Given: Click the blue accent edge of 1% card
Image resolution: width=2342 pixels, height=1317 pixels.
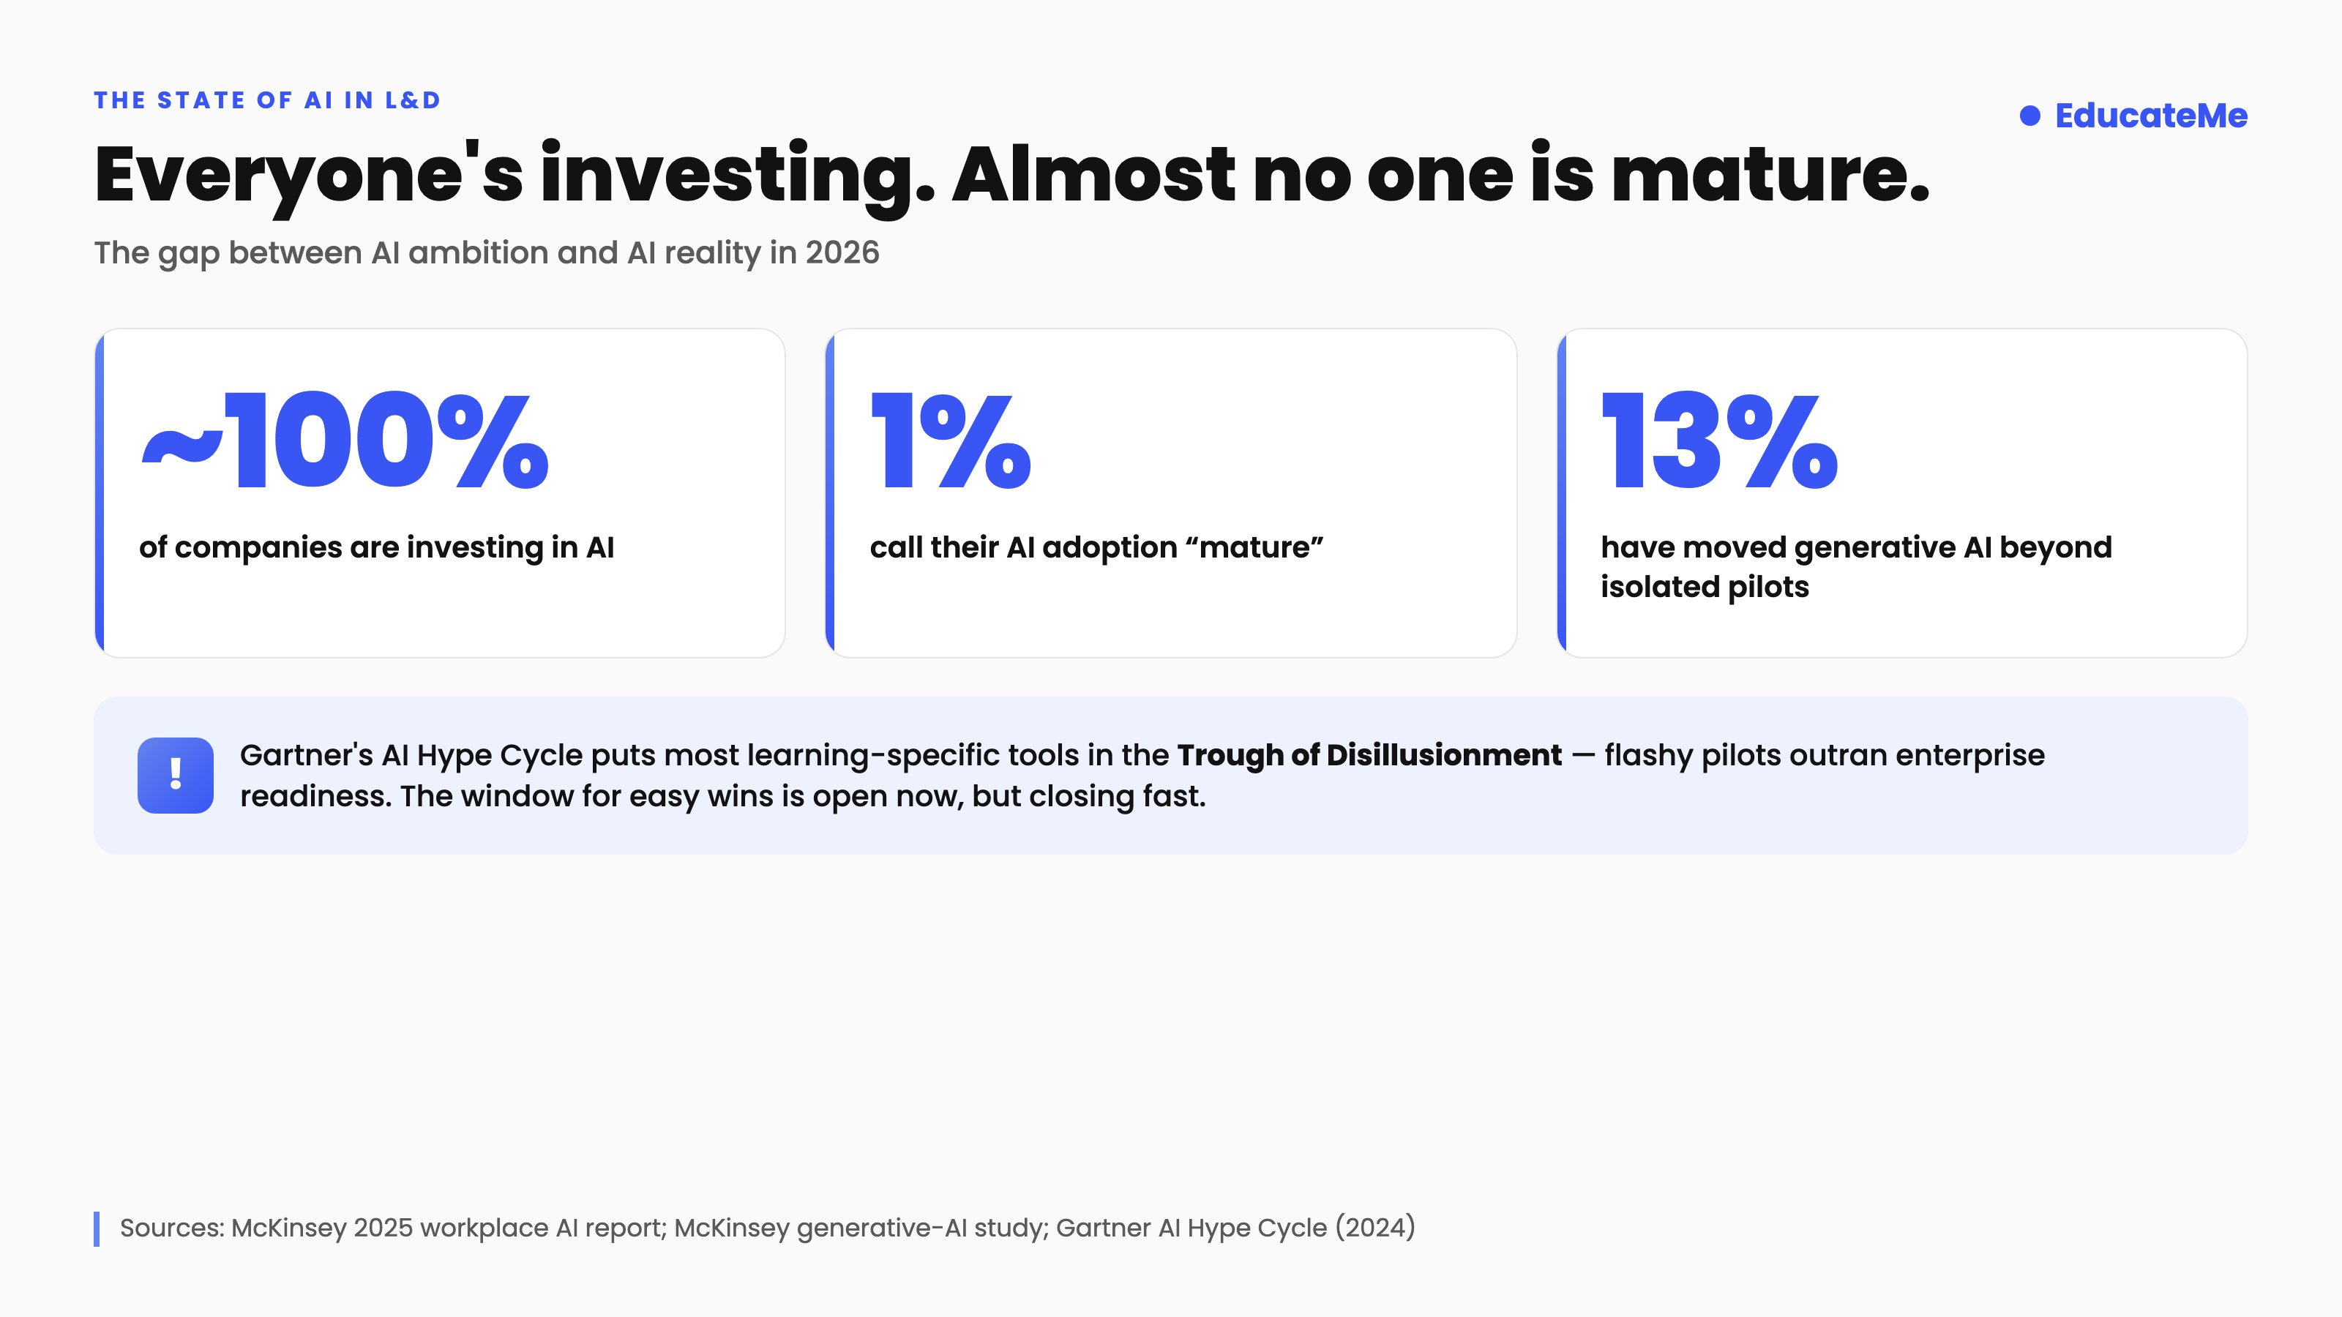Looking at the screenshot, I should pos(830,494).
